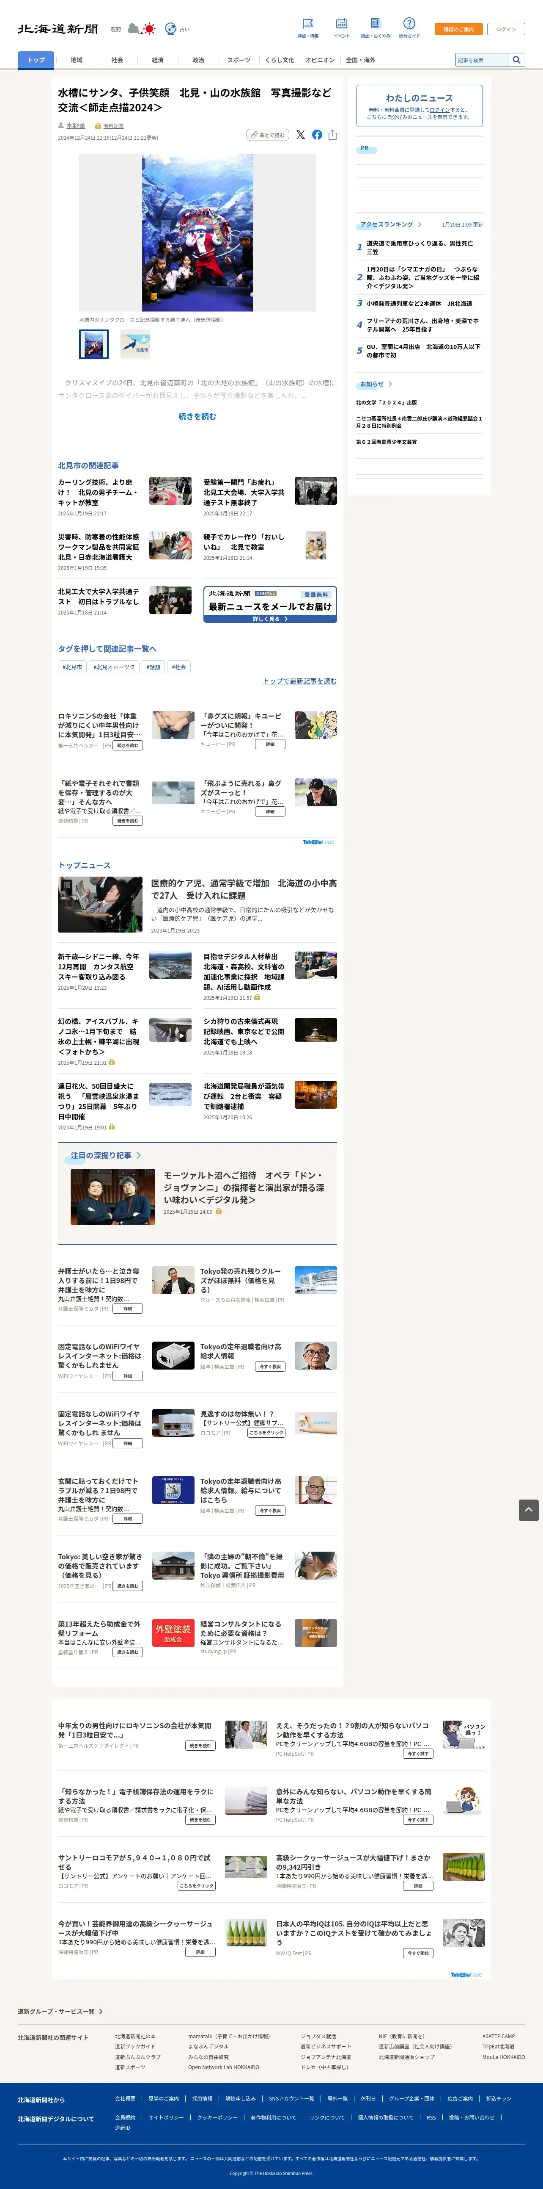Image resolution: width=543 pixels, height=2189 pixels.
Task: Open the シカ狩りの古来儀式再現 article
Action: (x=244, y=1031)
